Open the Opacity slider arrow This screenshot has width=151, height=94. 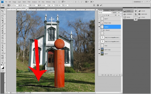(121, 13)
